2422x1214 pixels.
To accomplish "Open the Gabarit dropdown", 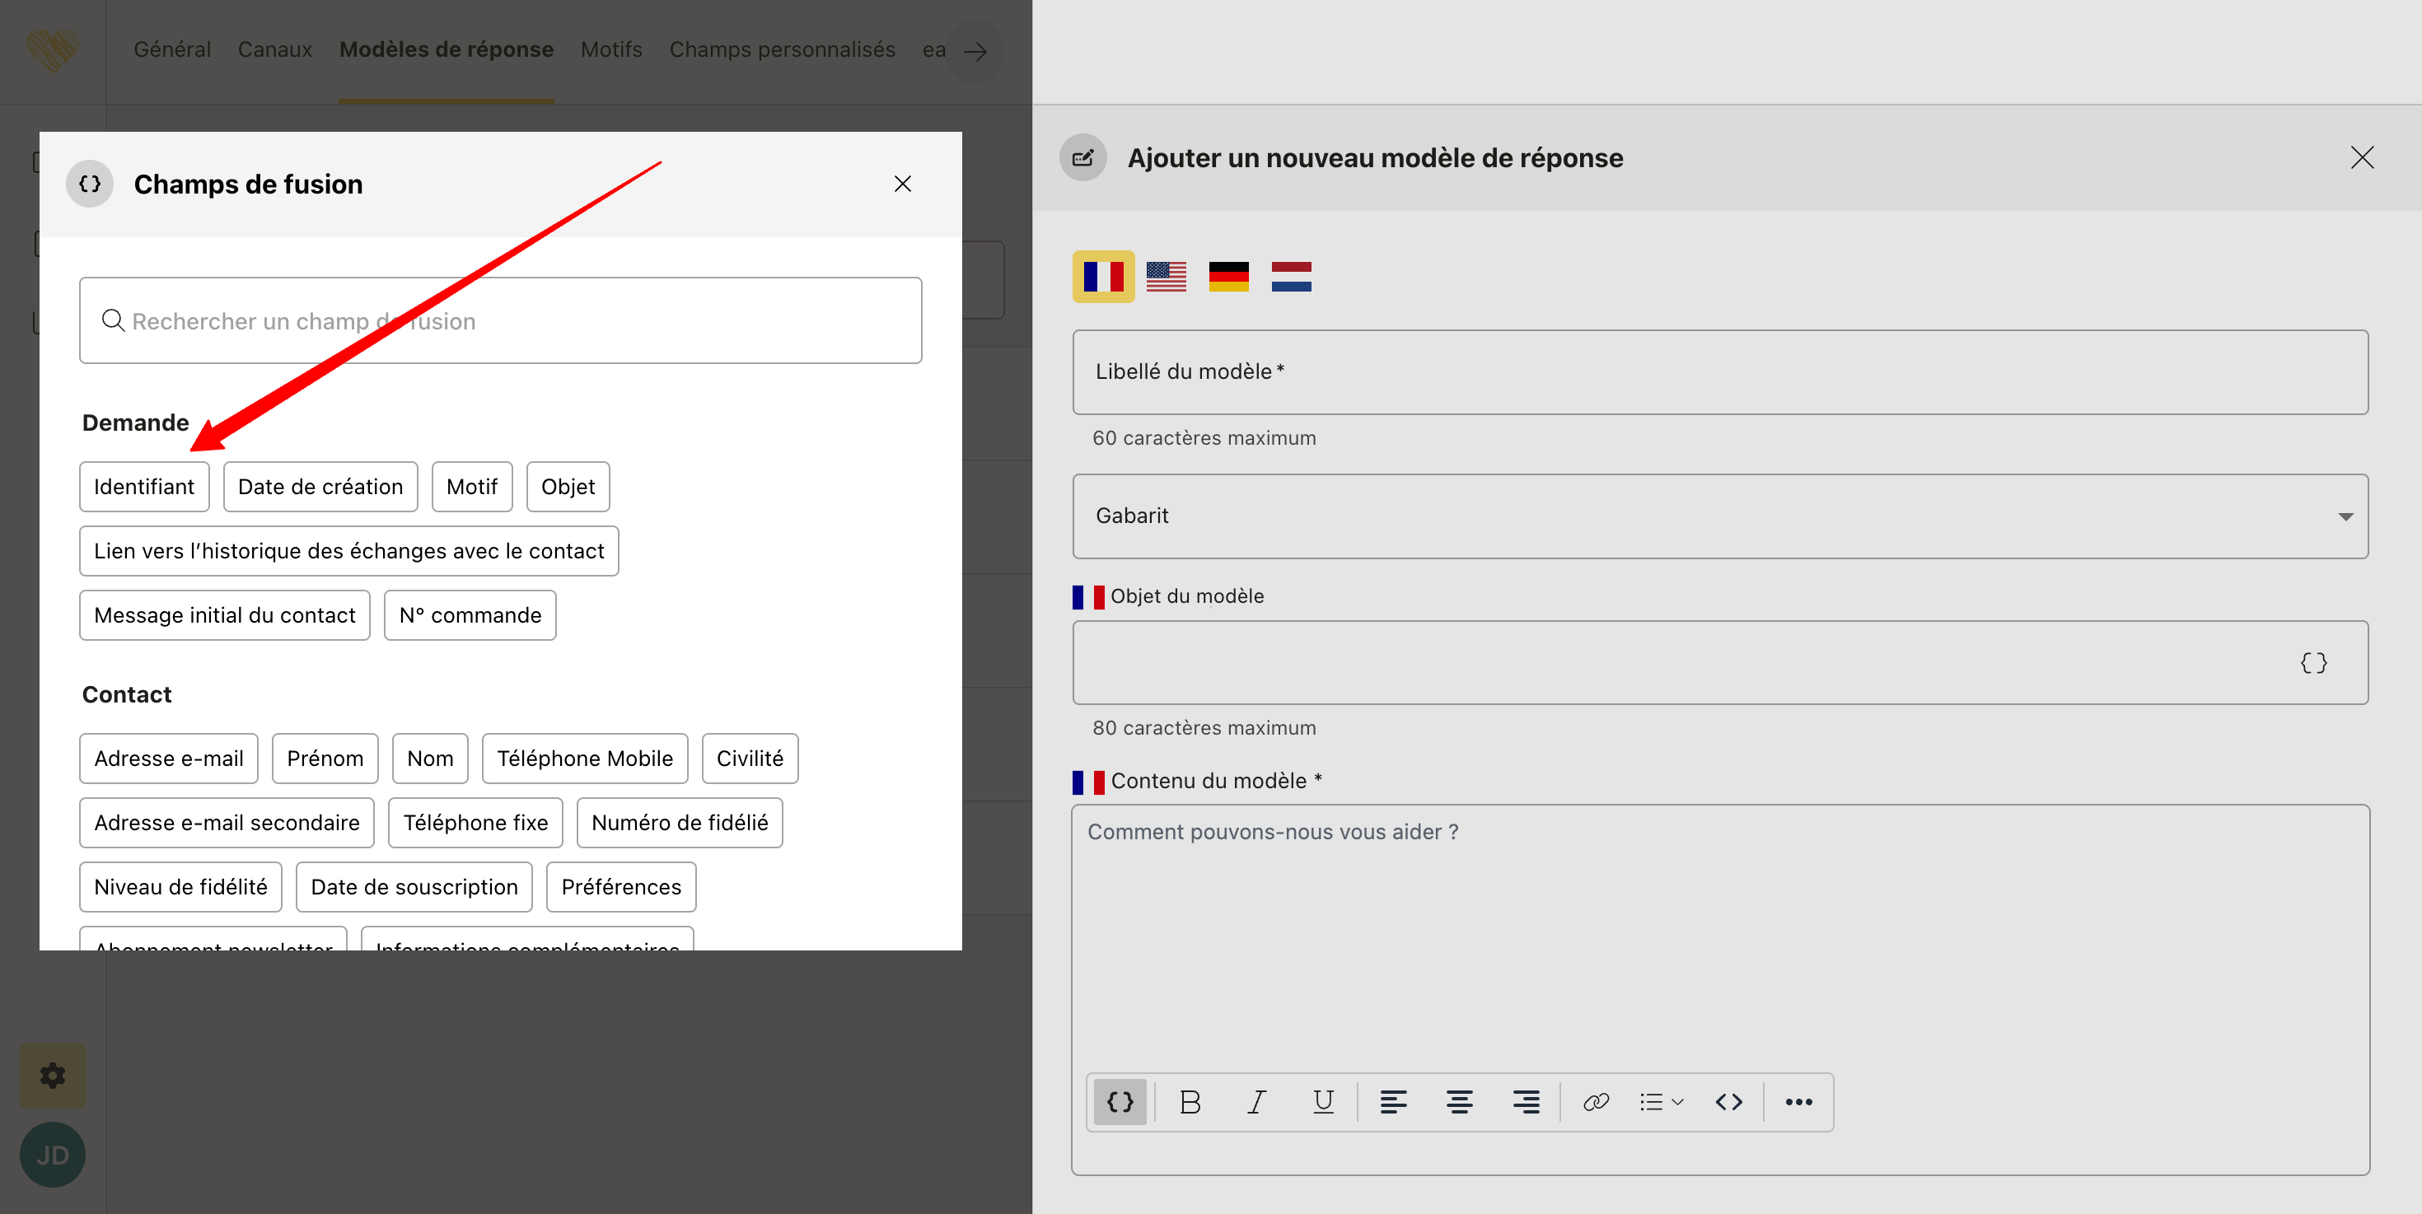I will tap(1719, 516).
